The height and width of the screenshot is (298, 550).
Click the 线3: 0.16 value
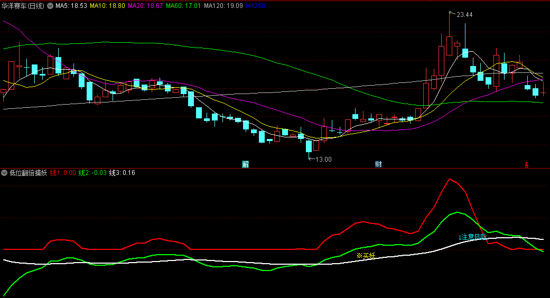point(122,173)
